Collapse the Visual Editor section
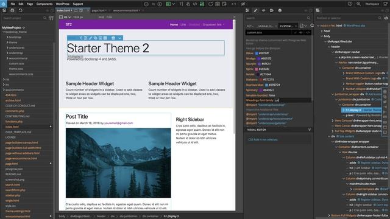 coord(310,130)
